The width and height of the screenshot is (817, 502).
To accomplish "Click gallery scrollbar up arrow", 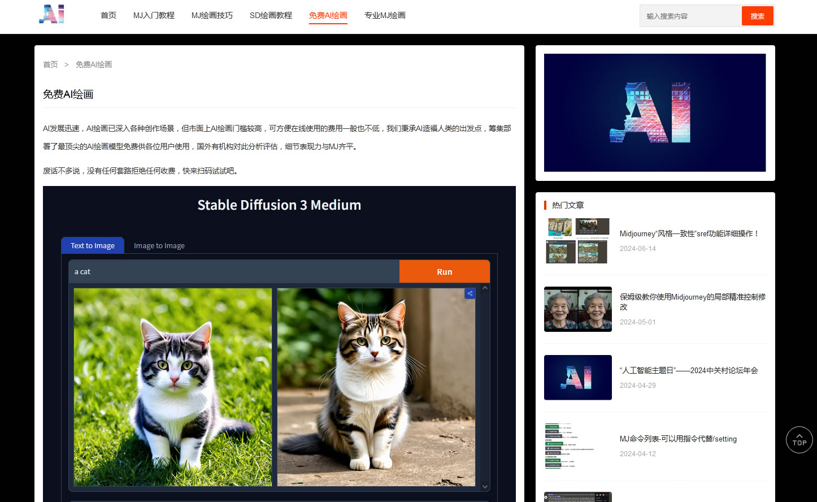I will click(x=485, y=288).
